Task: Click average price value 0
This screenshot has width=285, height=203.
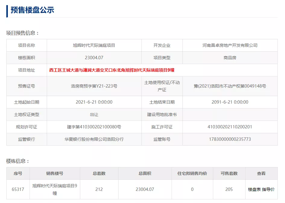Action: pos(192,189)
